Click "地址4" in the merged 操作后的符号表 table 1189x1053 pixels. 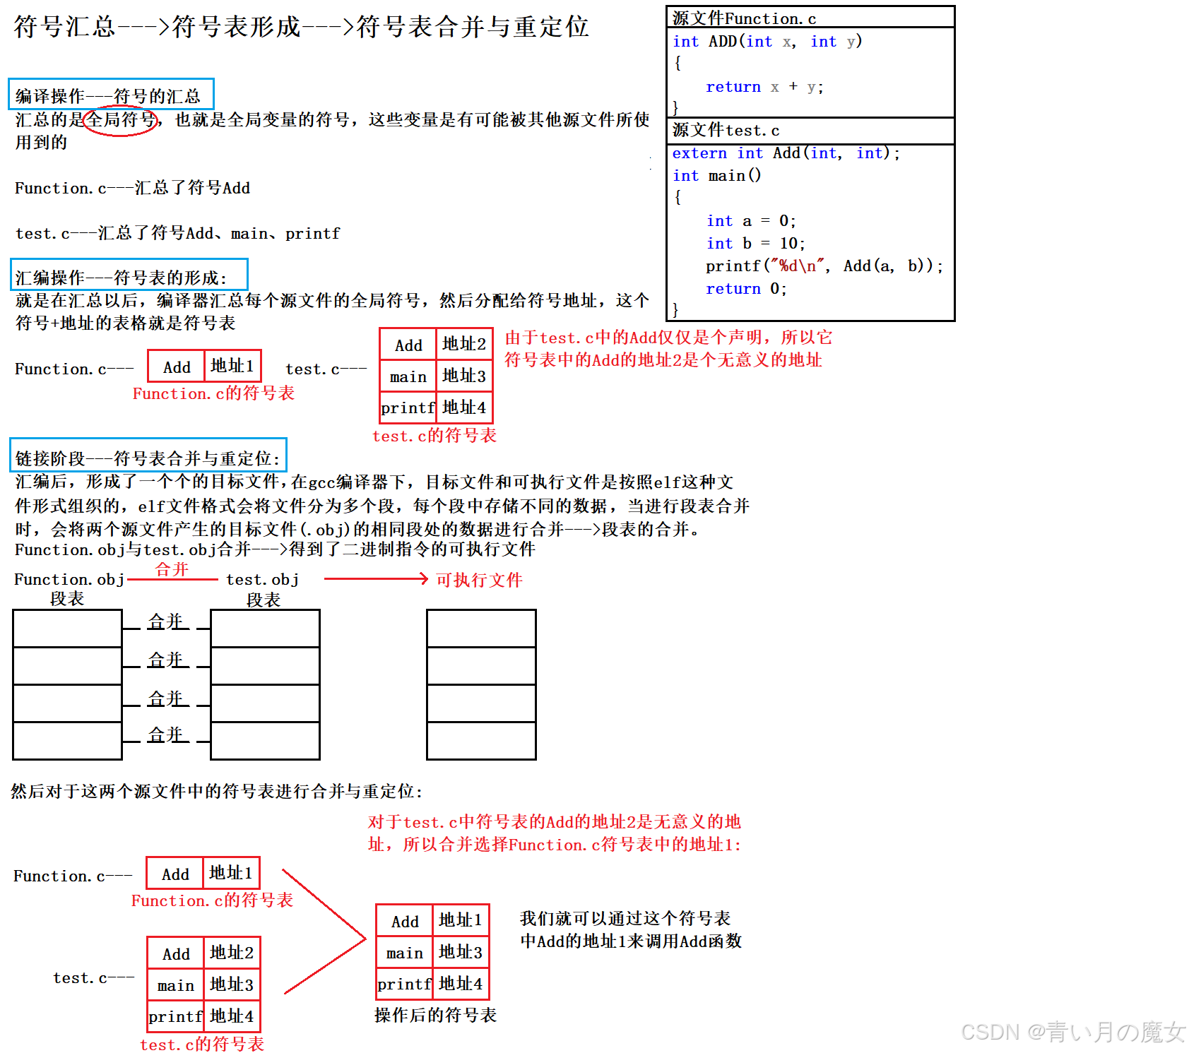[461, 984]
